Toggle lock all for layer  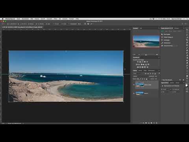point(146,79)
